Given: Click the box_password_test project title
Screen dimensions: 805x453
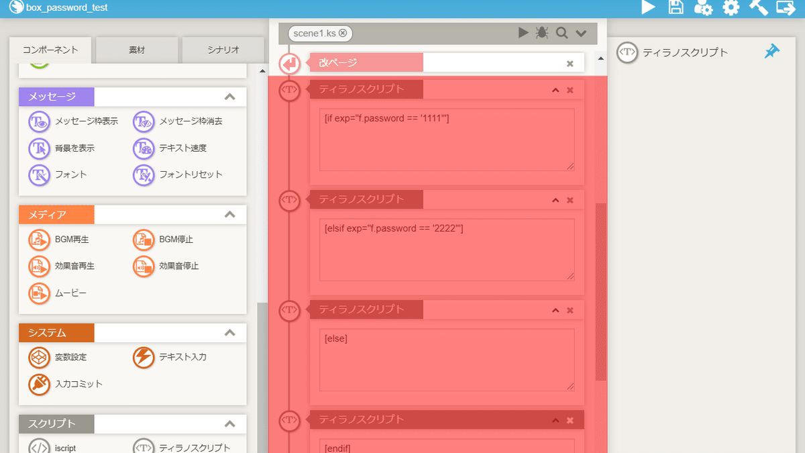Looking at the screenshot, I should coord(66,8).
